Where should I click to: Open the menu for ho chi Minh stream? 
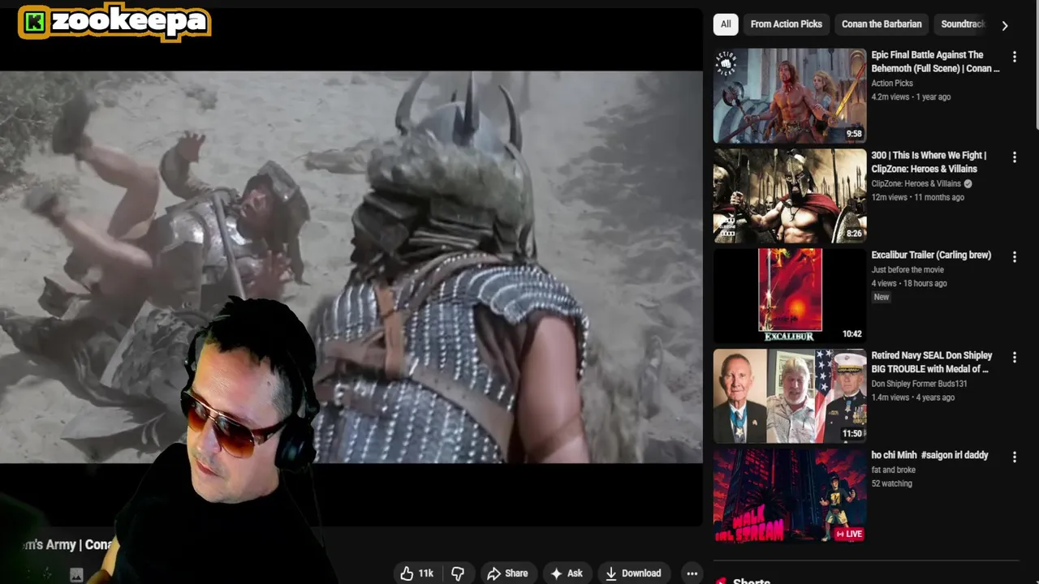(1014, 457)
